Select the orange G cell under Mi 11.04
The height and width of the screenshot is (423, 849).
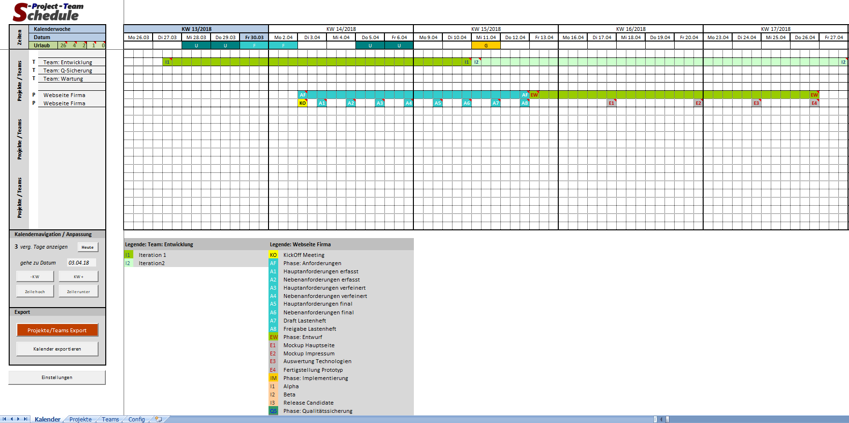coord(486,45)
